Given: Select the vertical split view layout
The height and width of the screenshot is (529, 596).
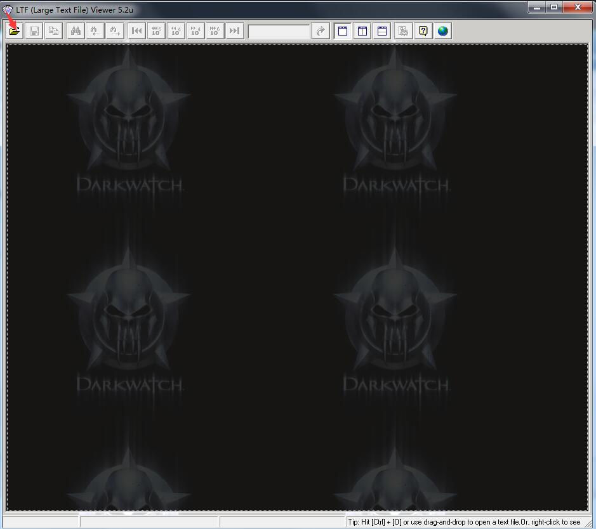Looking at the screenshot, I should (x=362, y=30).
